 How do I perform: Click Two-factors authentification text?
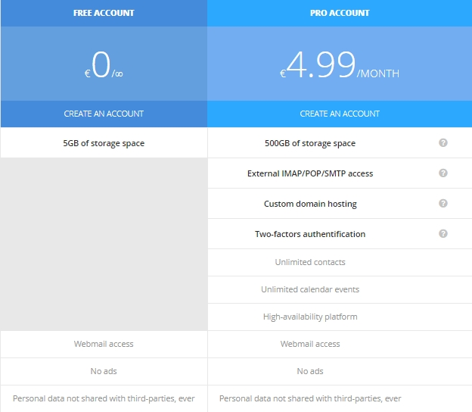tap(310, 234)
